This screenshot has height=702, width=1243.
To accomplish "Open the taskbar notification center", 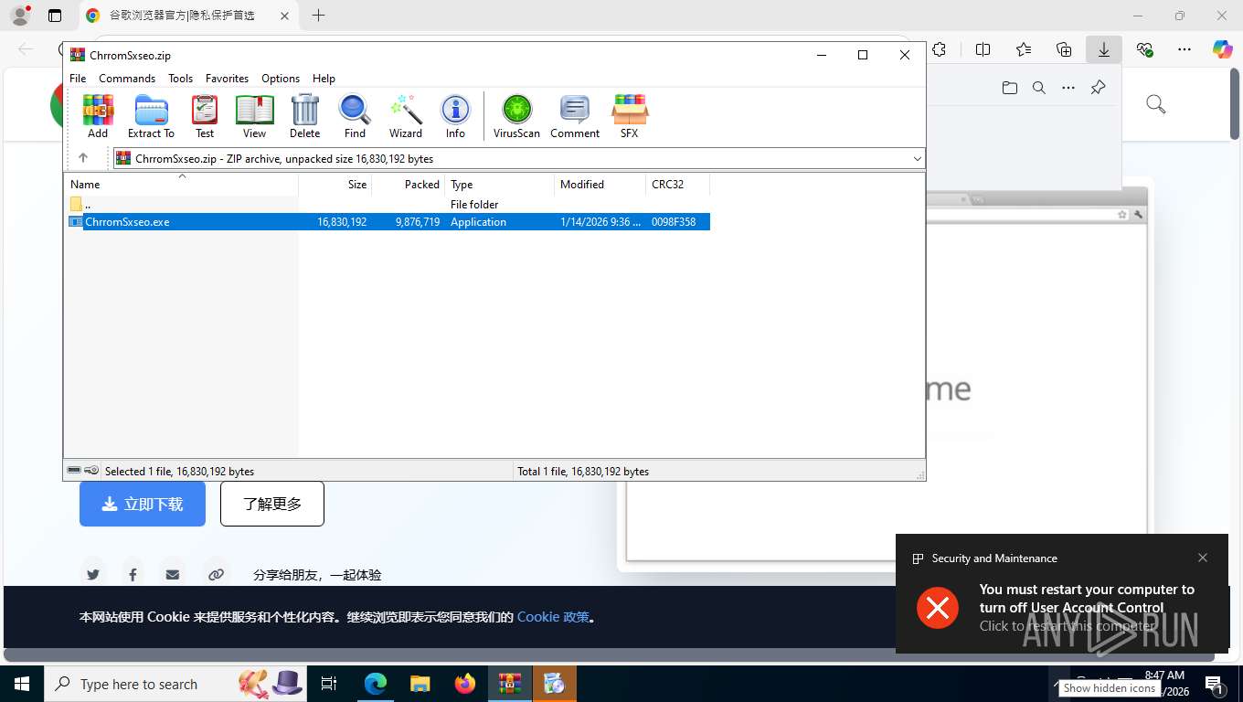I will point(1215,684).
